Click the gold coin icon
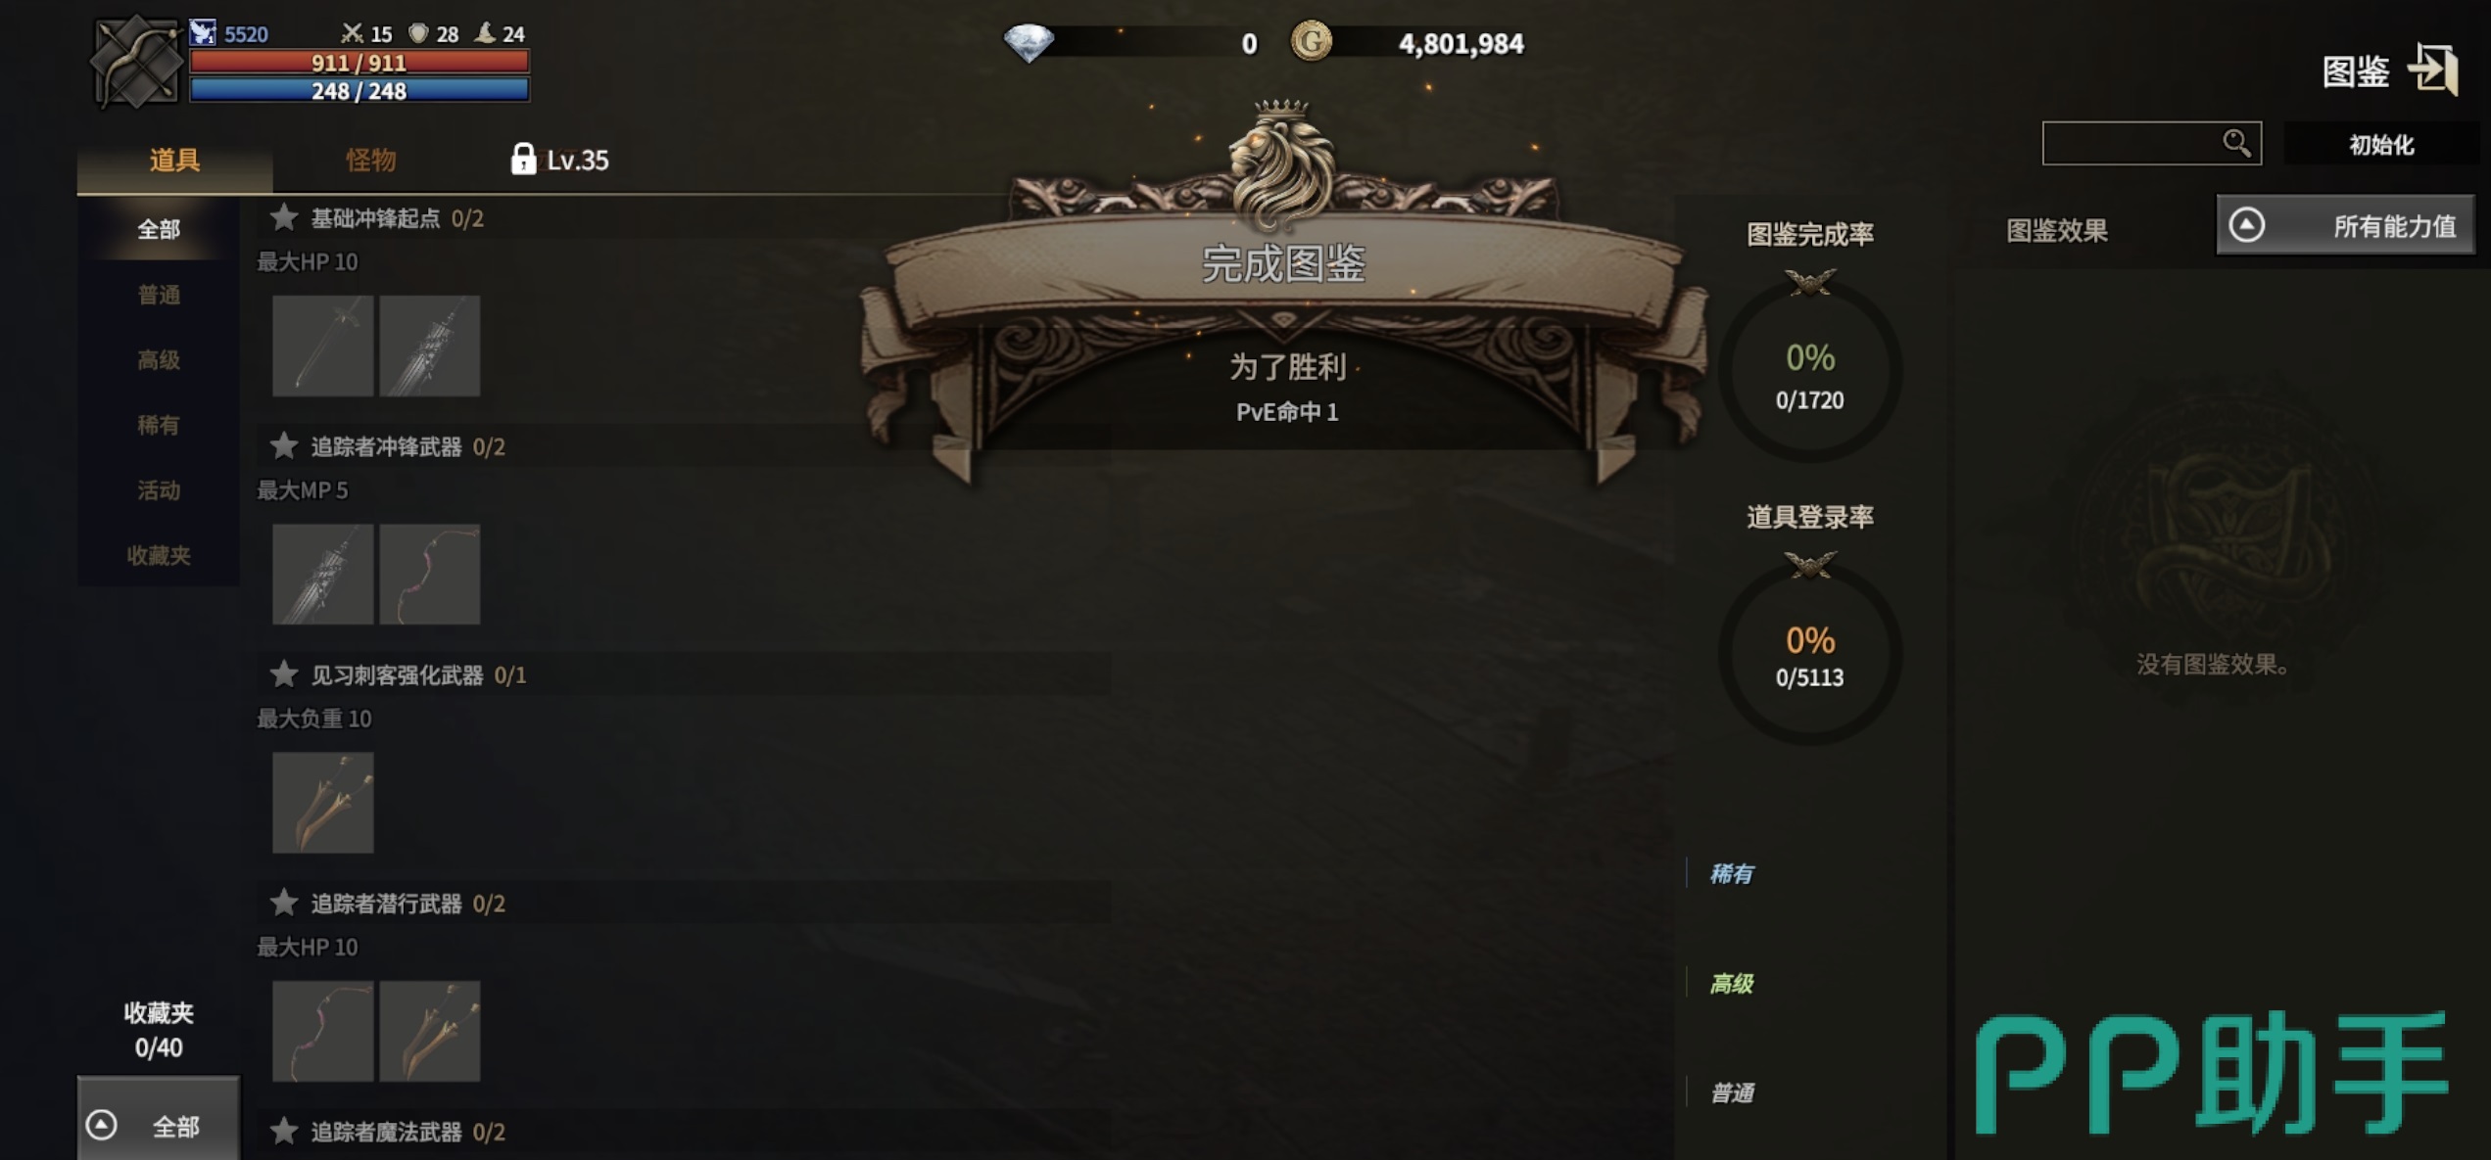Viewport: 2491px width, 1160px height. point(1311,42)
